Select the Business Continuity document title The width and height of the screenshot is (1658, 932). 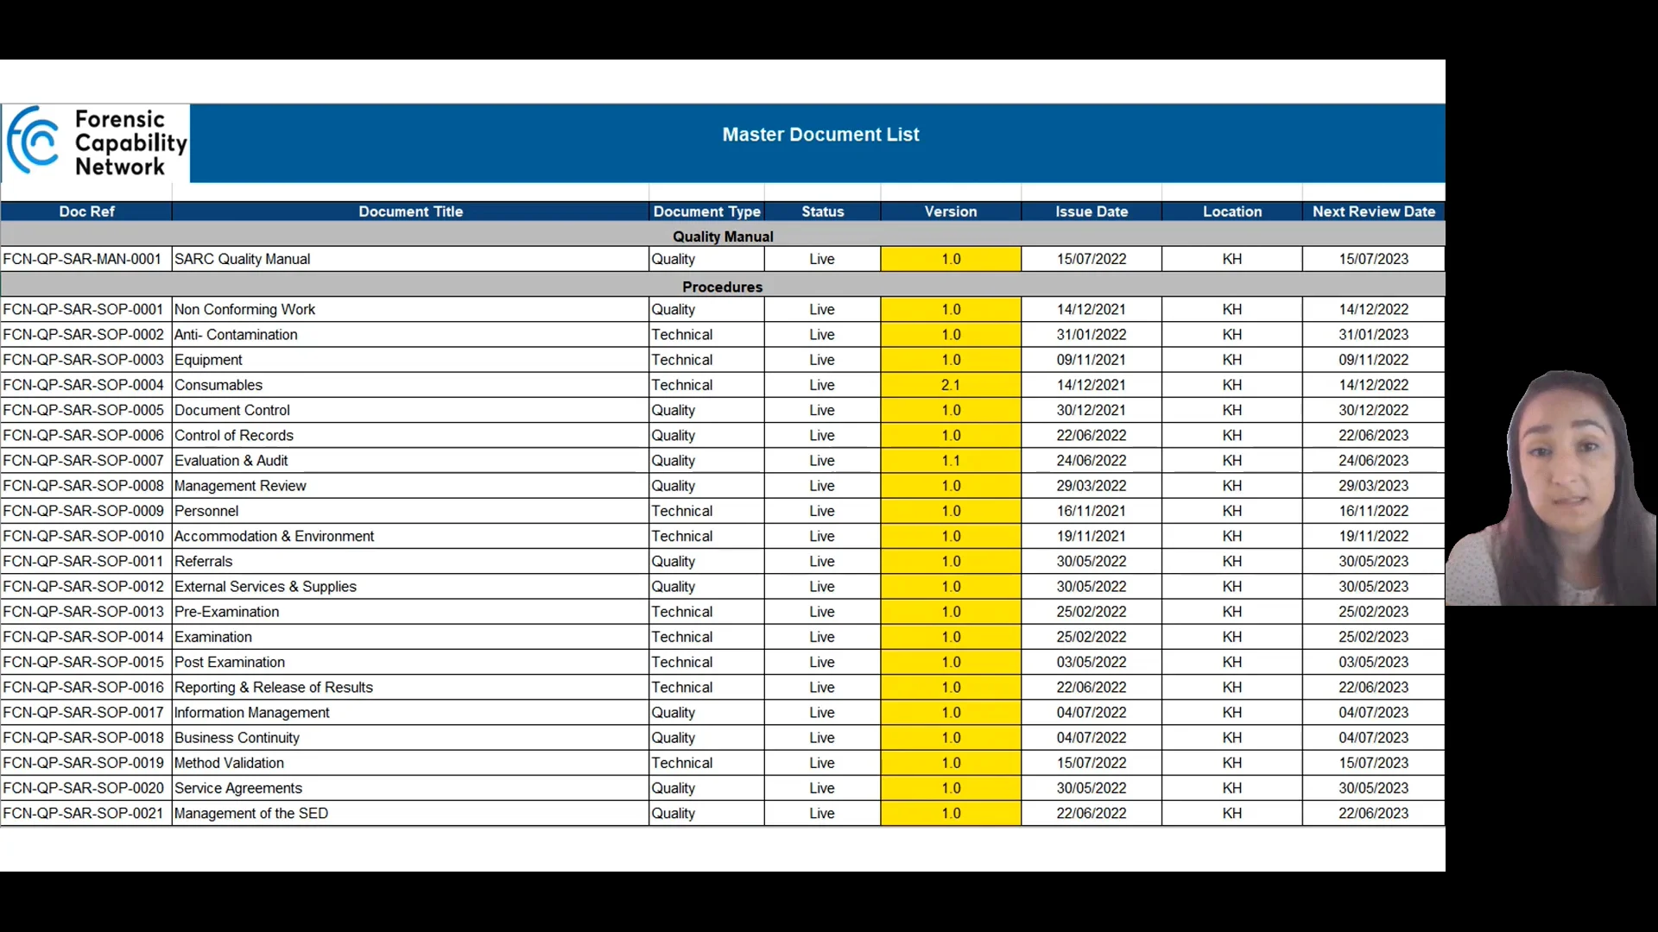click(237, 738)
